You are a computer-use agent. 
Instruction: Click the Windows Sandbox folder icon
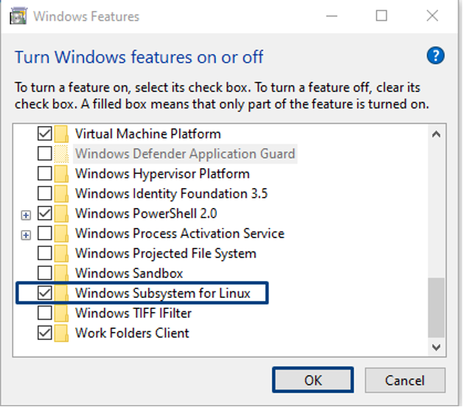61,274
